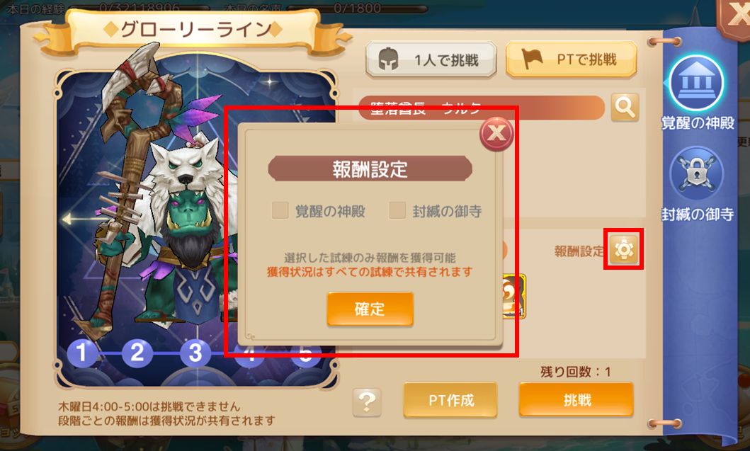Click the PT作成 button
Image resolution: width=750 pixels, height=451 pixels.
(450, 400)
